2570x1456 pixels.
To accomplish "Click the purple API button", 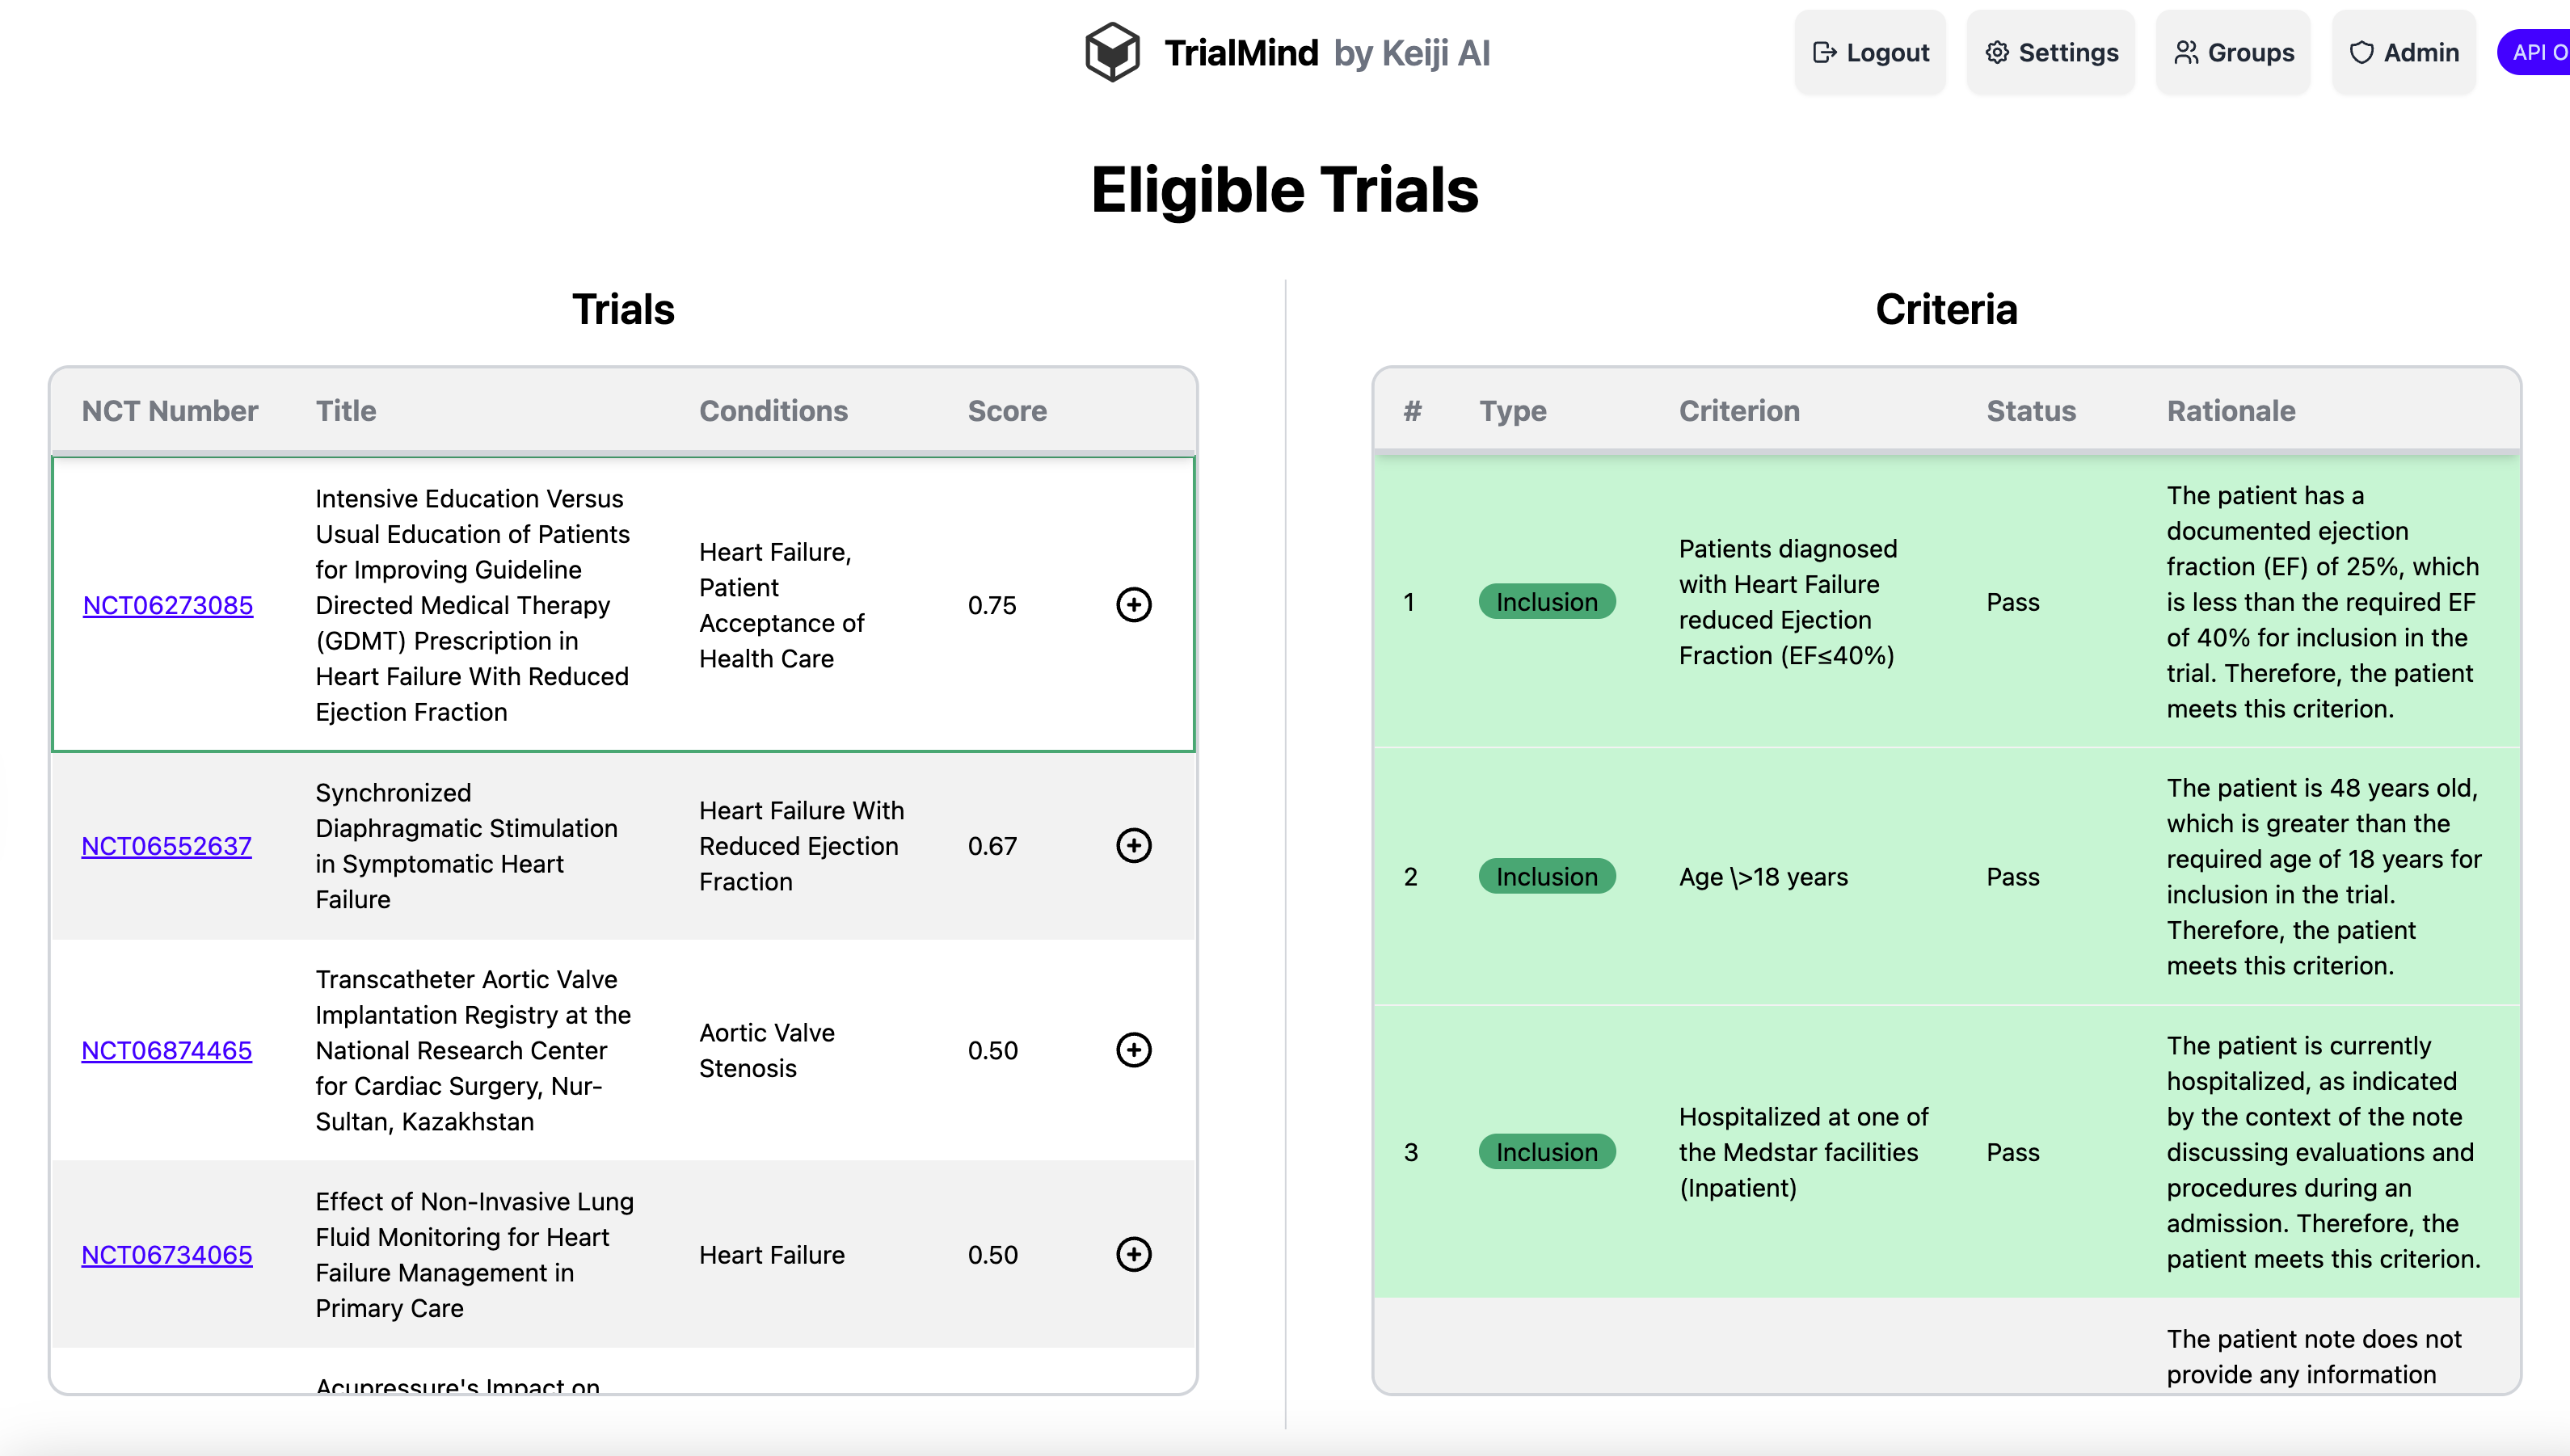I will [2537, 52].
